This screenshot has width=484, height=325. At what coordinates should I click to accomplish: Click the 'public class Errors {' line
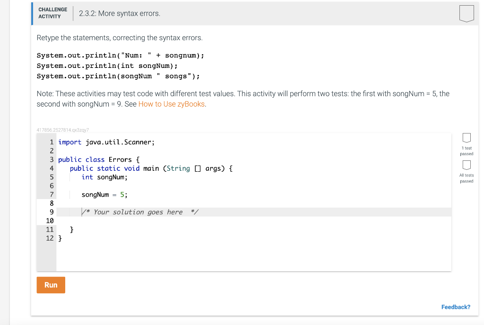[99, 159]
